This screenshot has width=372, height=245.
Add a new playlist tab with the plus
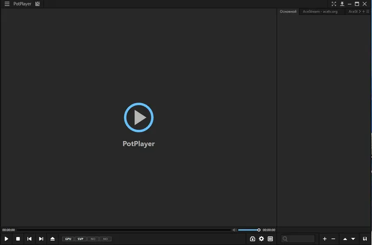(364, 11)
